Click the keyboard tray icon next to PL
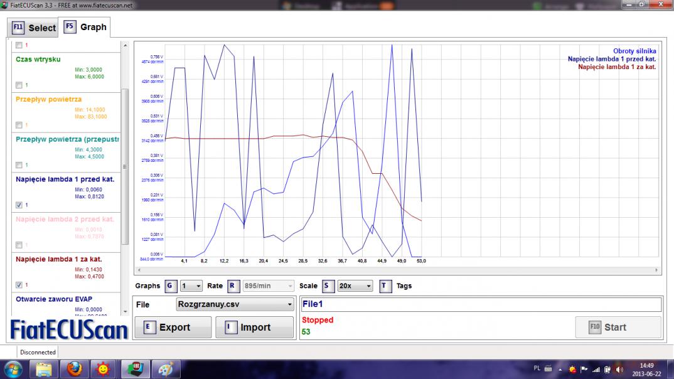 (548, 369)
